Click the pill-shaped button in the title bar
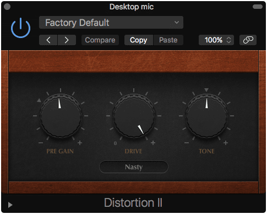The height and width of the screenshot is (214, 267). 258,7
